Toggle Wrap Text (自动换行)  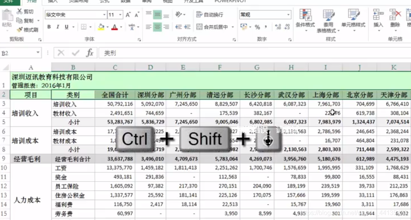210,15
